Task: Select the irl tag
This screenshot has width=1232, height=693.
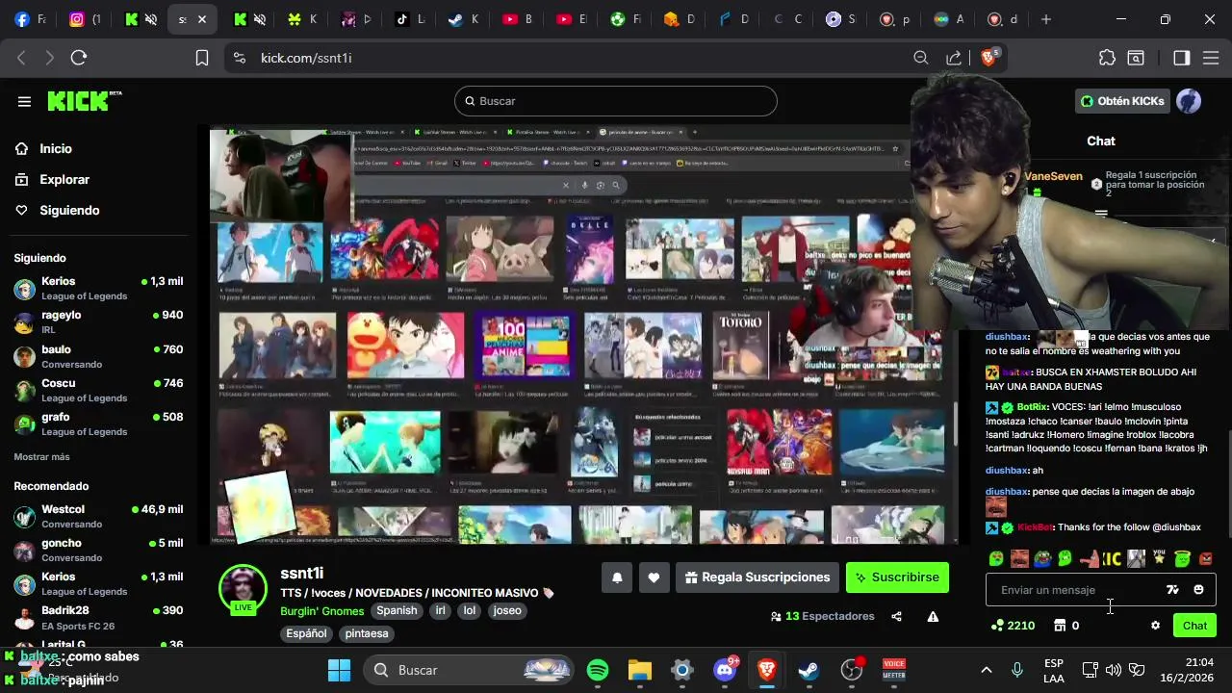Action: tap(440, 611)
